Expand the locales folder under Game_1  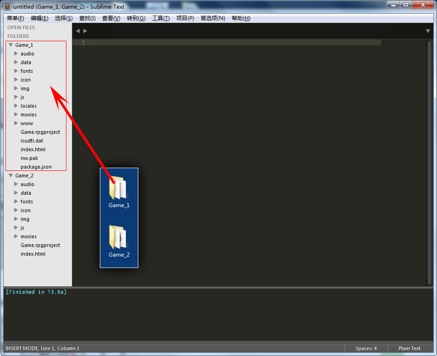16,106
